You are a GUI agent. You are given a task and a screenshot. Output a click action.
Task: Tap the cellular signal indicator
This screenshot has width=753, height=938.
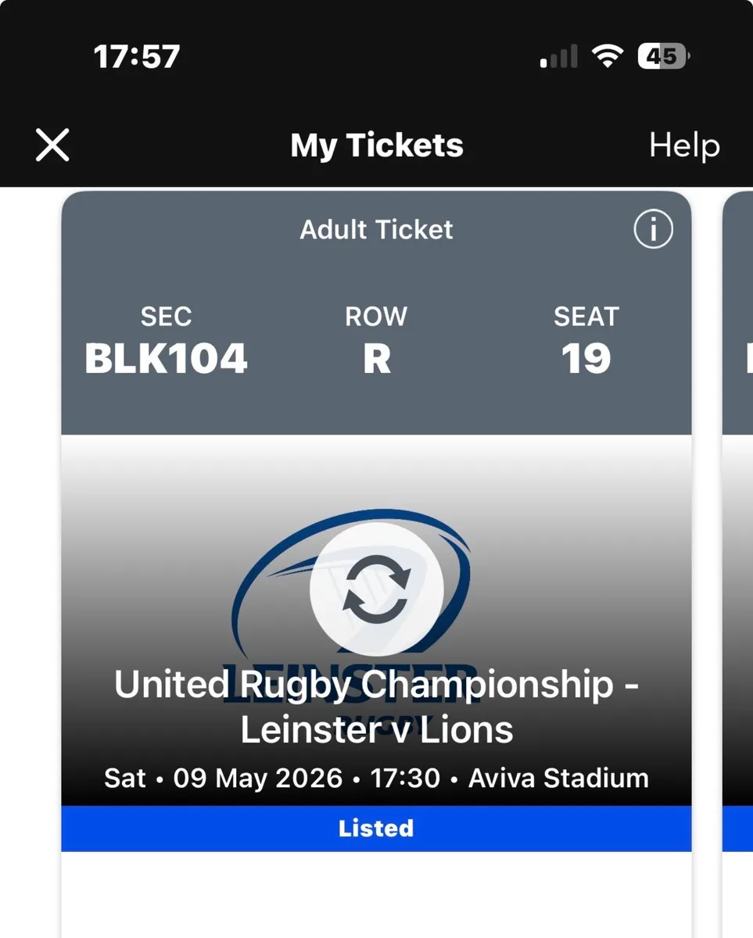(x=558, y=55)
